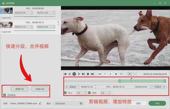The height and width of the screenshot is (109, 170).
Task: Click the 新增片段 button
Action: 20,89
